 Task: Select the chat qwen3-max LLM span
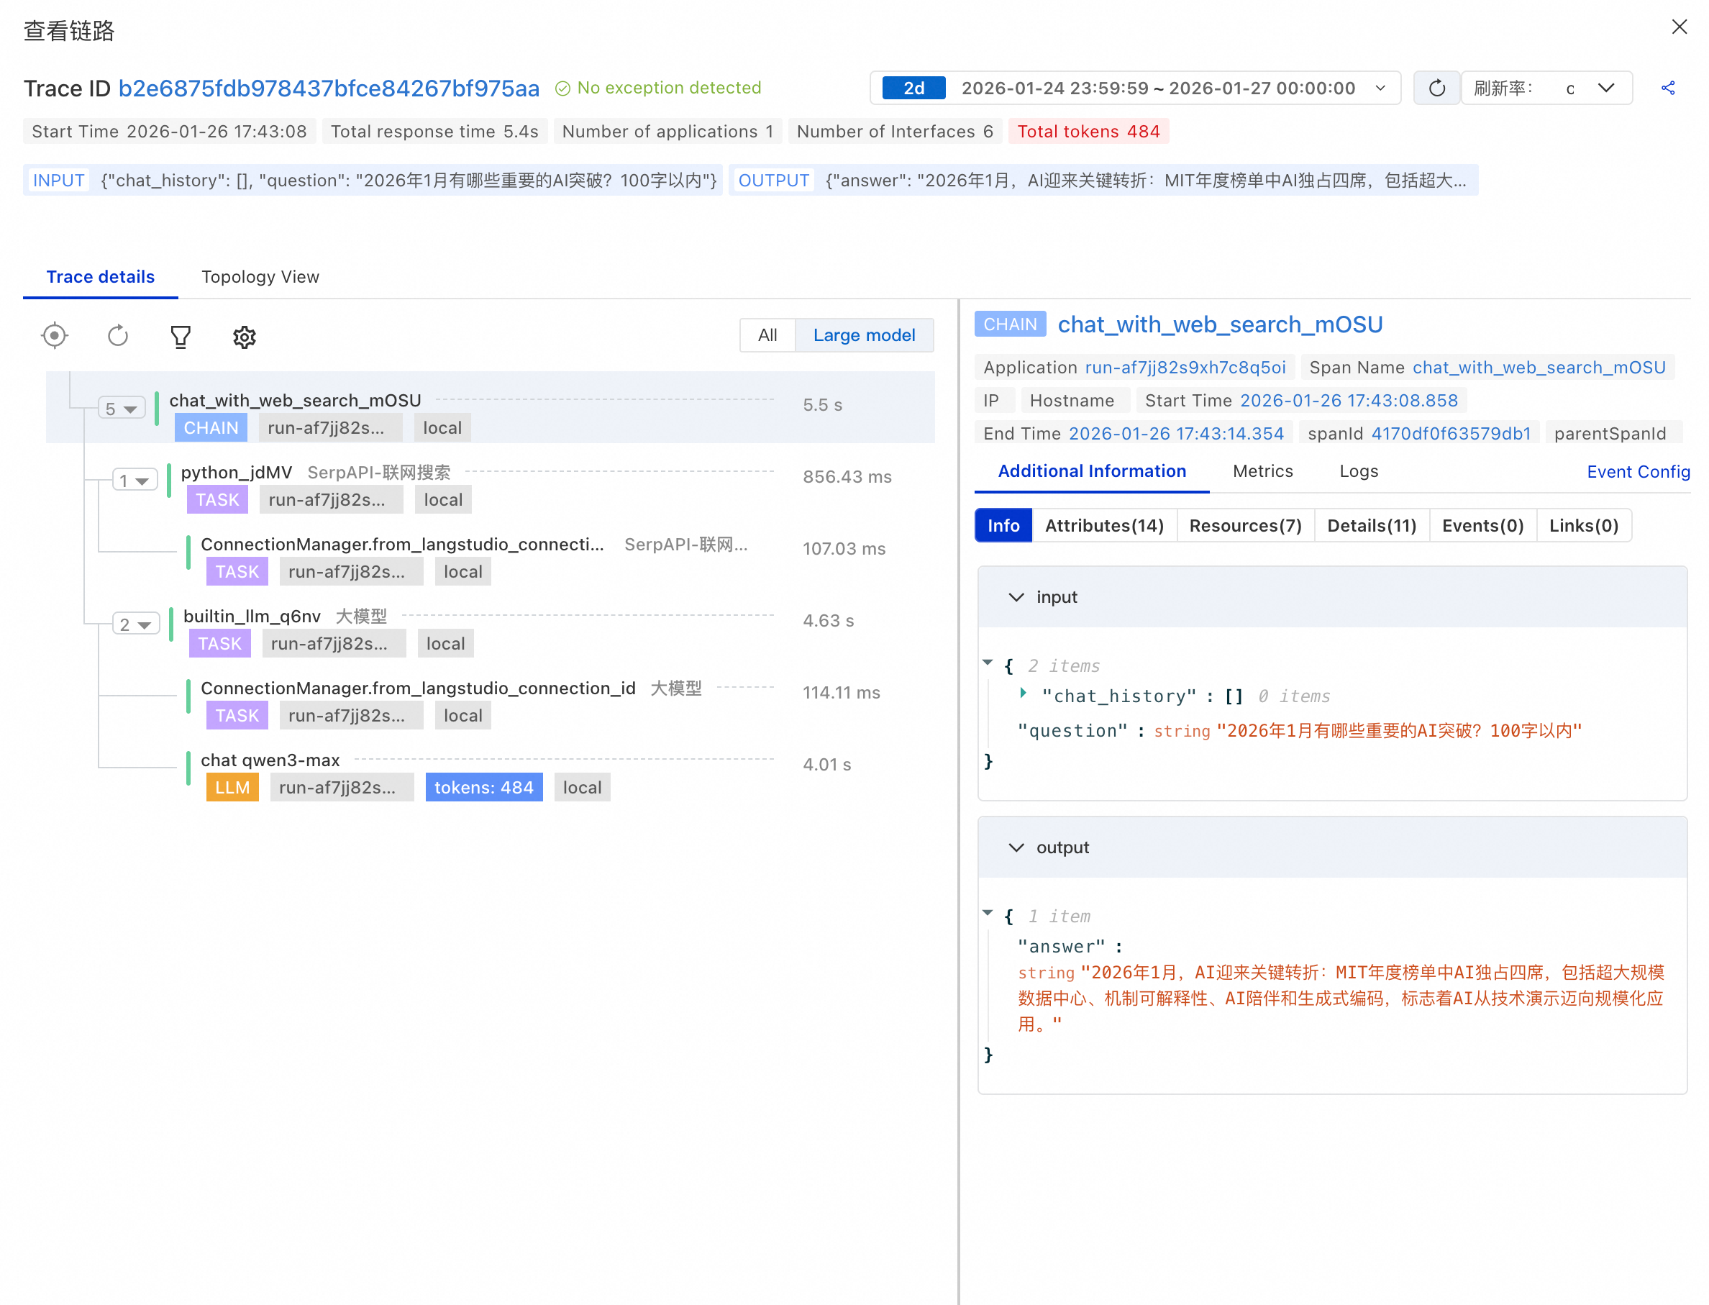point(270,759)
